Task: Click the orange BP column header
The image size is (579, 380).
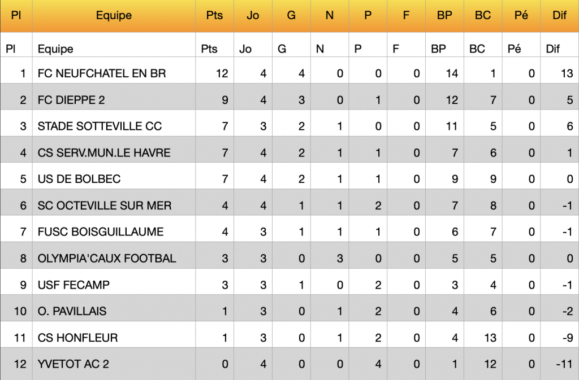Action: tap(444, 16)
